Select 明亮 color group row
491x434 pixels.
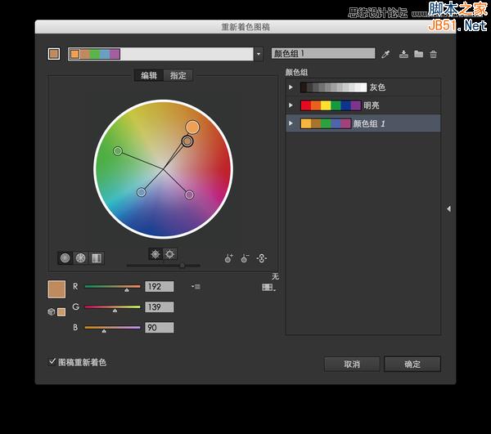pos(363,105)
